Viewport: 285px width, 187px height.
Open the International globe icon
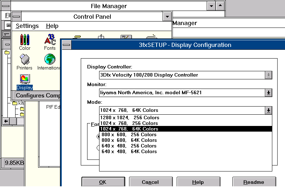(x=50, y=59)
